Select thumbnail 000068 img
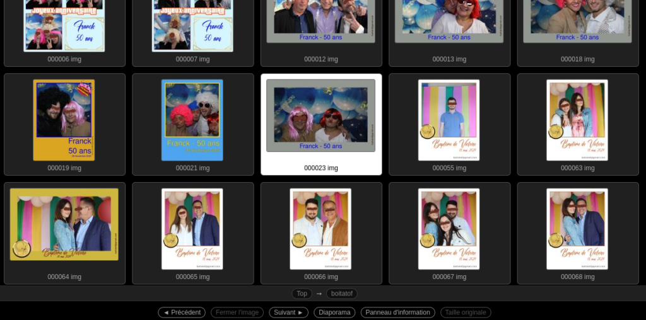 pos(577,229)
